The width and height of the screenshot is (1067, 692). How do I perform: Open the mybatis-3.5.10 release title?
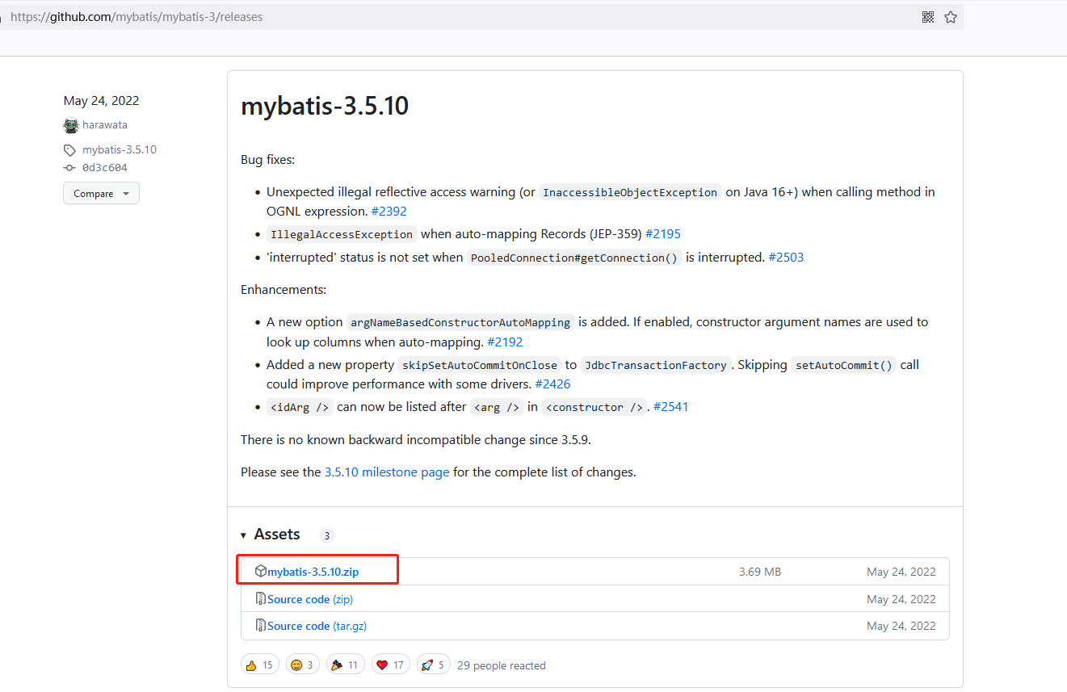pyautogui.click(x=325, y=106)
